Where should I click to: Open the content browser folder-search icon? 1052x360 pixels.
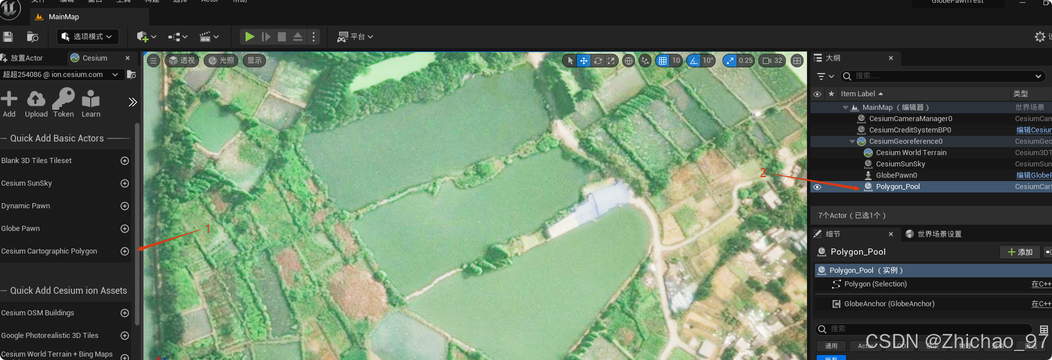[x=32, y=37]
